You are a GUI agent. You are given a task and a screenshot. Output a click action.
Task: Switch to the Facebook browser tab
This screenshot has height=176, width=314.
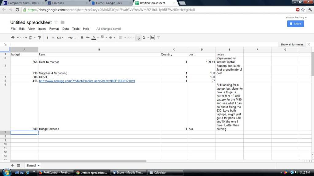pyautogui.click(x=68, y=3)
